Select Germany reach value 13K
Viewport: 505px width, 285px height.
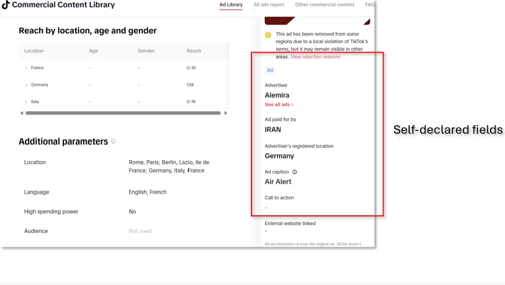coord(190,85)
